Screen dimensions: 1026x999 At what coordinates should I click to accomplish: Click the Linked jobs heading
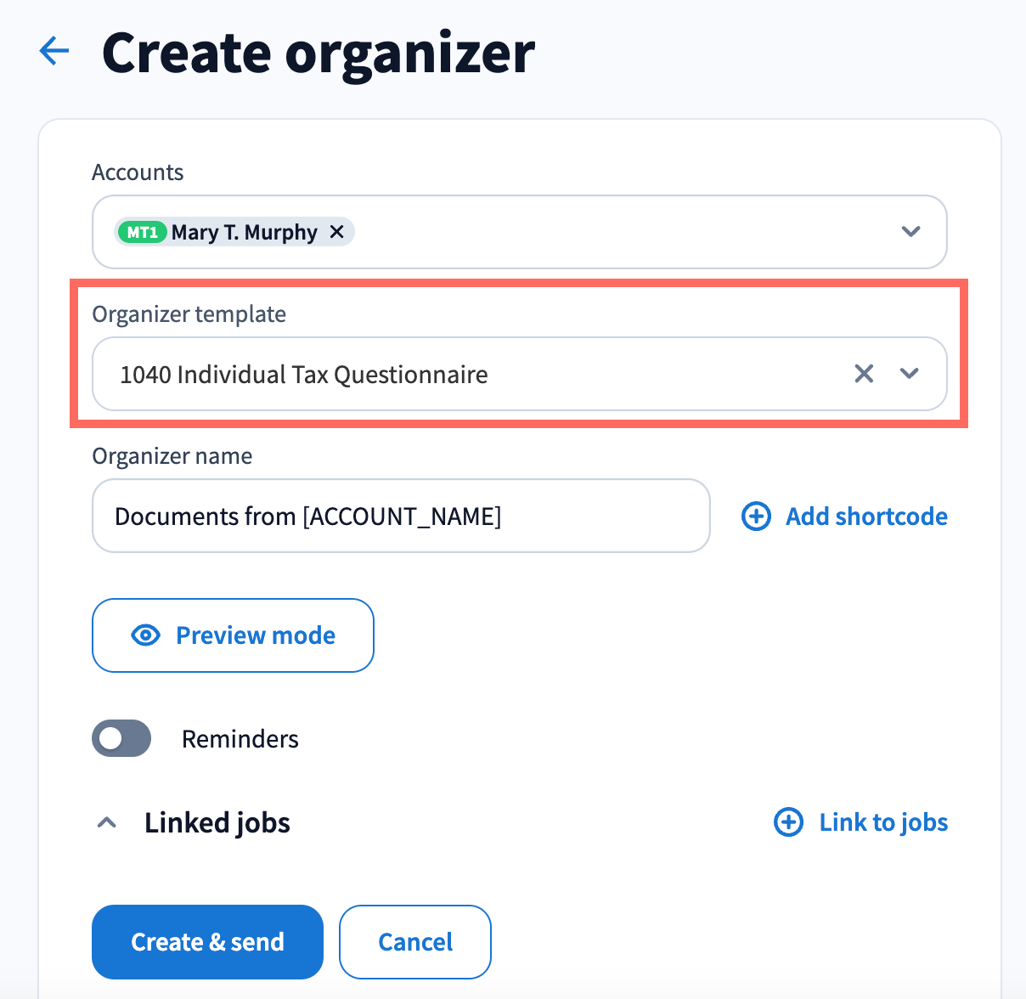(x=217, y=822)
